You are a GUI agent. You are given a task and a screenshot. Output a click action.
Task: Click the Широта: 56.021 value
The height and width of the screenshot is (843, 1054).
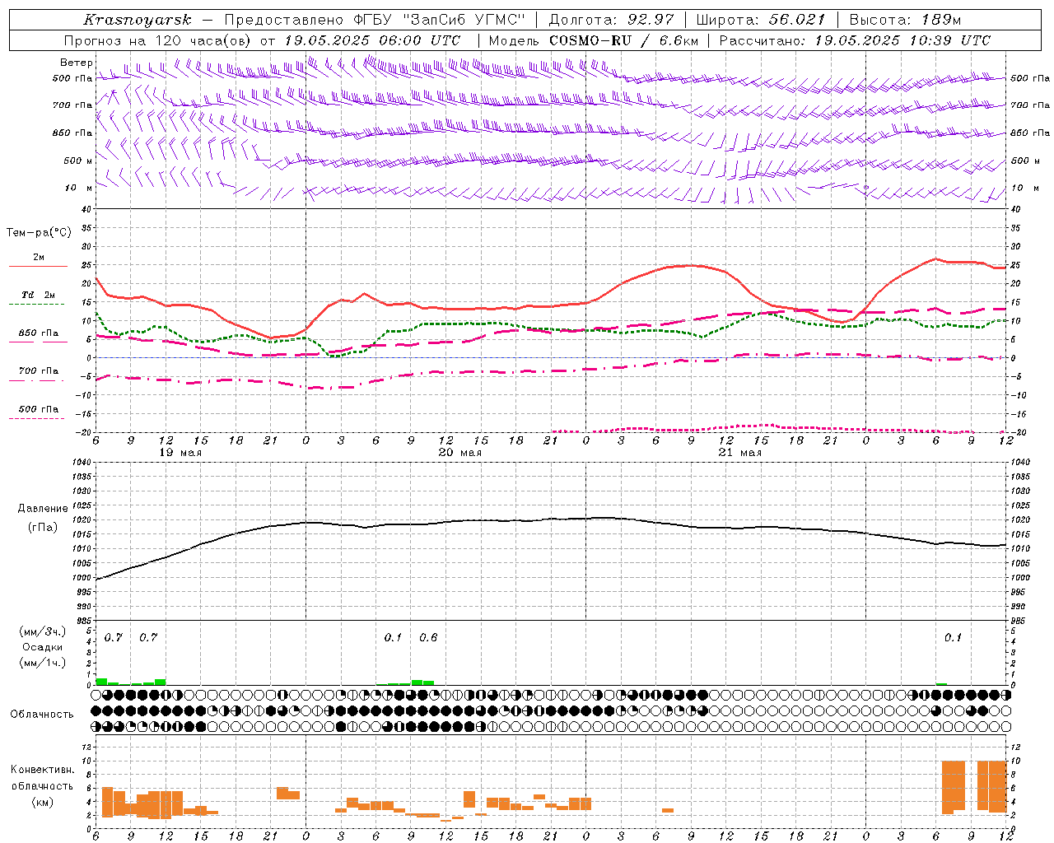tap(761, 20)
